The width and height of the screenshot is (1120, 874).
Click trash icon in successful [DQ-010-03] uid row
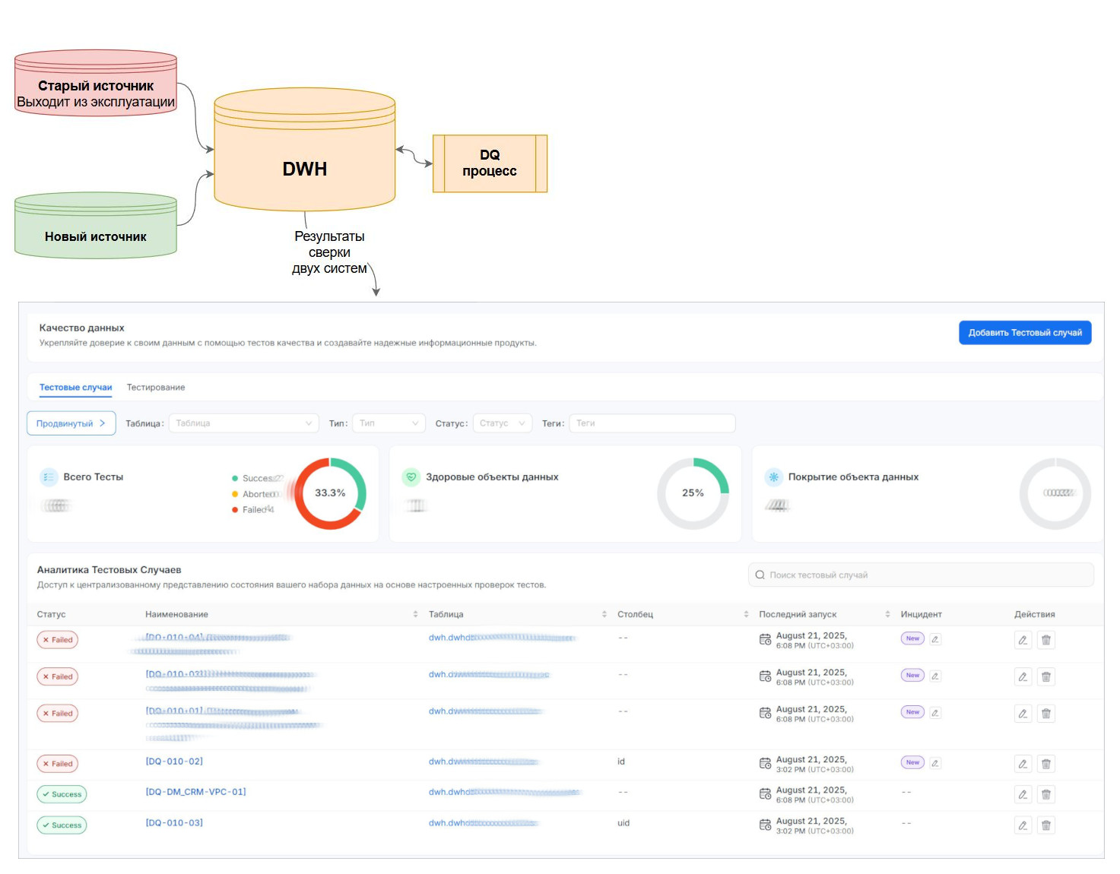[1046, 825]
